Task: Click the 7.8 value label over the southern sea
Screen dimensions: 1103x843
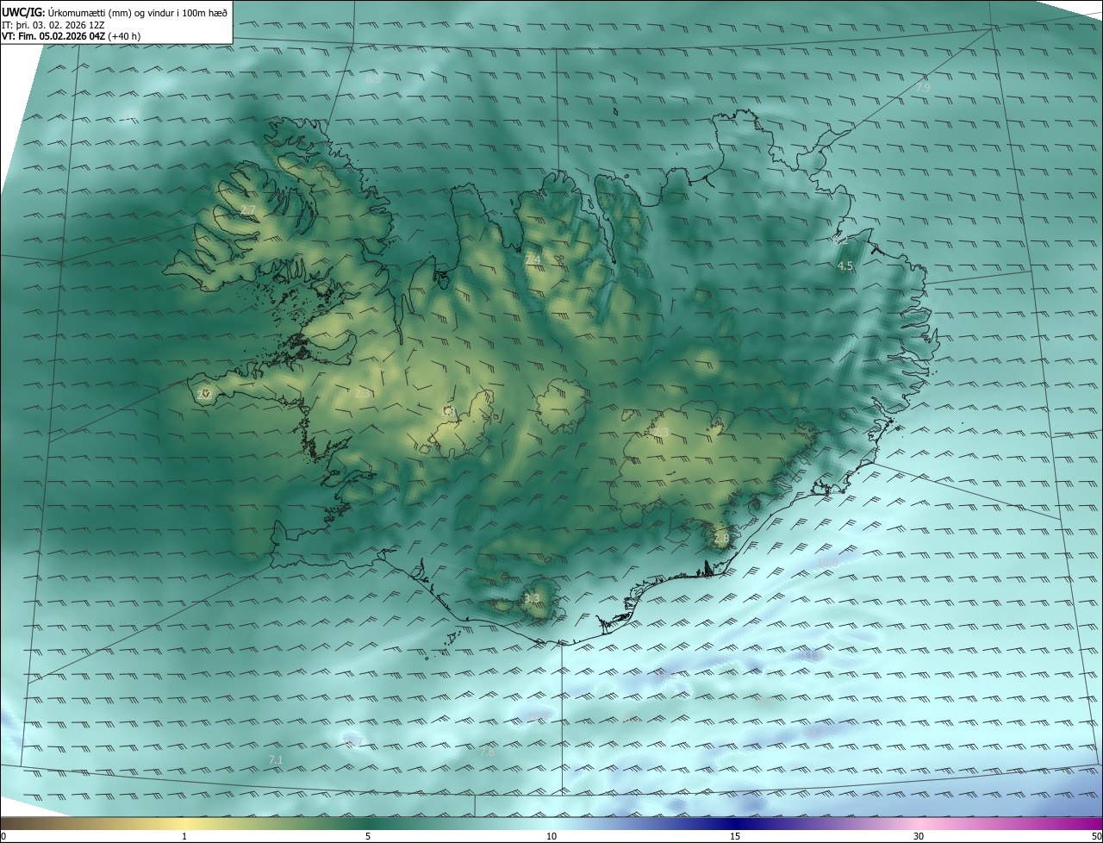Action: (x=487, y=752)
